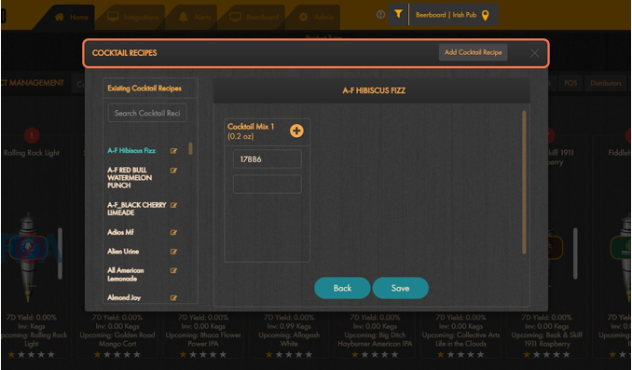The image size is (632, 370).
Task: Edit the A-F_BLACK CHERRY LIMEADE recipe icon
Action: coord(173,205)
